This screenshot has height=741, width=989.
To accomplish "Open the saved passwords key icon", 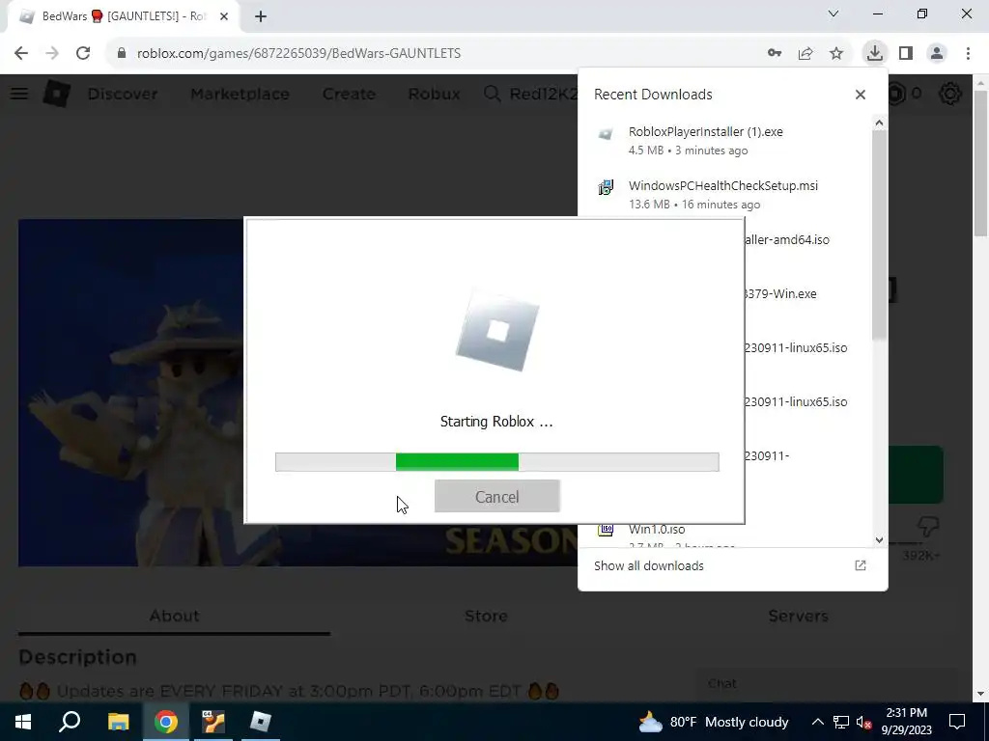I will pyautogui.click(x=775, y=53).
